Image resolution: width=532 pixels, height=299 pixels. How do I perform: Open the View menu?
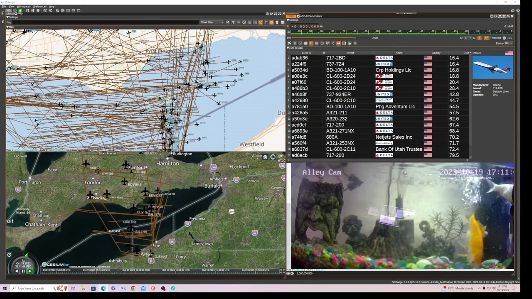tap(12, 7)
